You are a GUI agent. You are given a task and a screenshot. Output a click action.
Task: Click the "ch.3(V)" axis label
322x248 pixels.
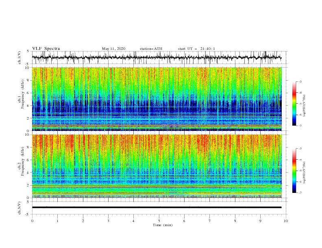click(20, 208)
